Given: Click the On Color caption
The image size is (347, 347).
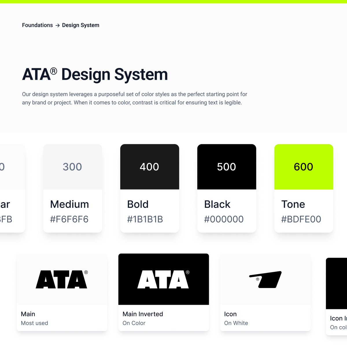Looking at the screenshot, I should point(134,323).
